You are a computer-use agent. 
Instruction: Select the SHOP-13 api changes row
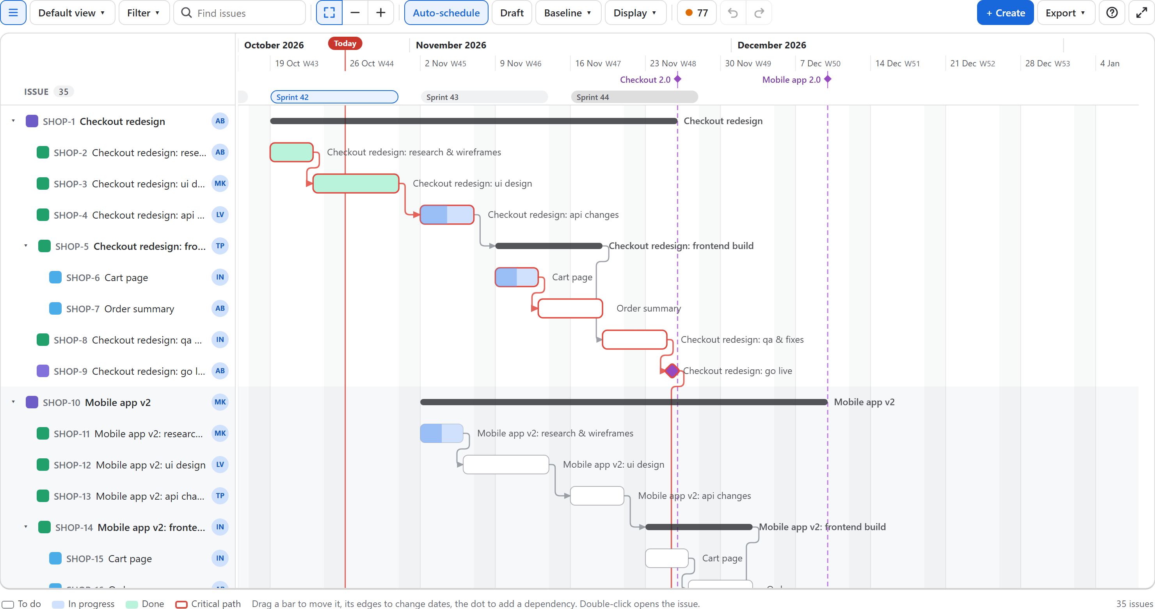click(x=117, y=496)
